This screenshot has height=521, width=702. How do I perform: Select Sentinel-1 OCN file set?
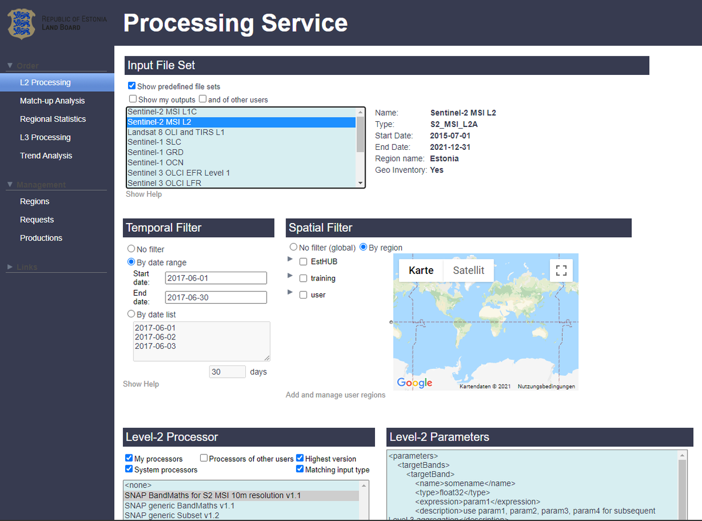(242, 162)
